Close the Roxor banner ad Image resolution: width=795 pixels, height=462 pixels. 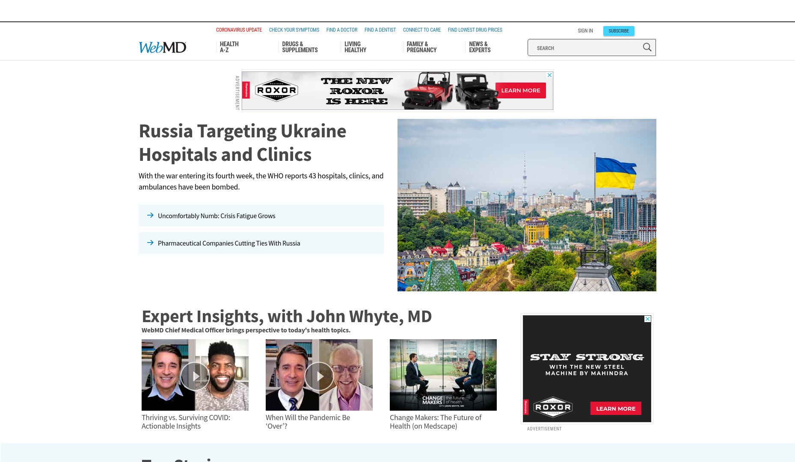coord(550,75)
